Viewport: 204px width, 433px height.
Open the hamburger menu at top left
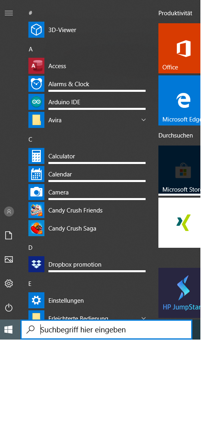[9, 13]
